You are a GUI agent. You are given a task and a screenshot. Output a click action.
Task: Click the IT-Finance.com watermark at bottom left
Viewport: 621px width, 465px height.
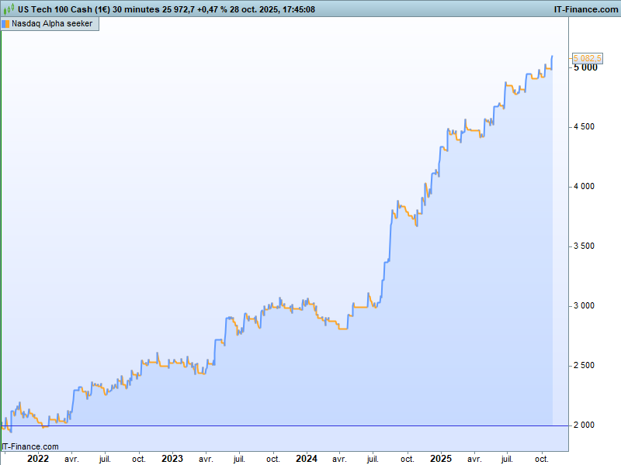pyautogui.click(x=30, y=446)
